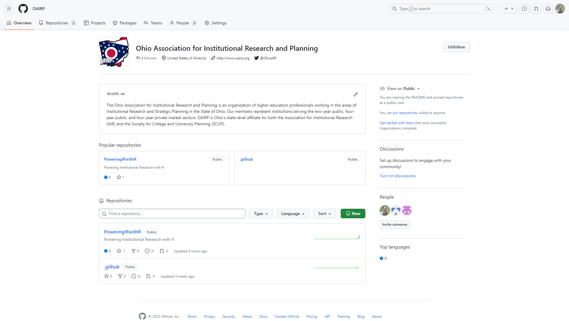569x321 pixels.
Task: Open the .github activity sparkline graph
Action: coord(337,267)
